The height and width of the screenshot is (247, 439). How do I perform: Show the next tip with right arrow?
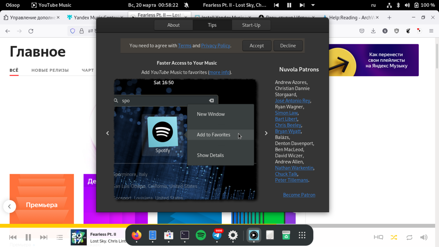pyautogui.click(x=266, y=133)
